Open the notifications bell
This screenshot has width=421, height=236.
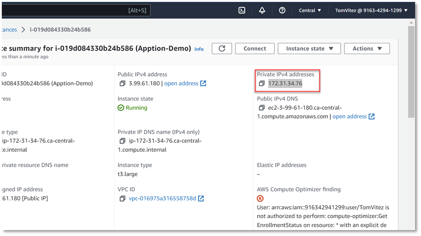pyautogui.click(x=262, y=10)
